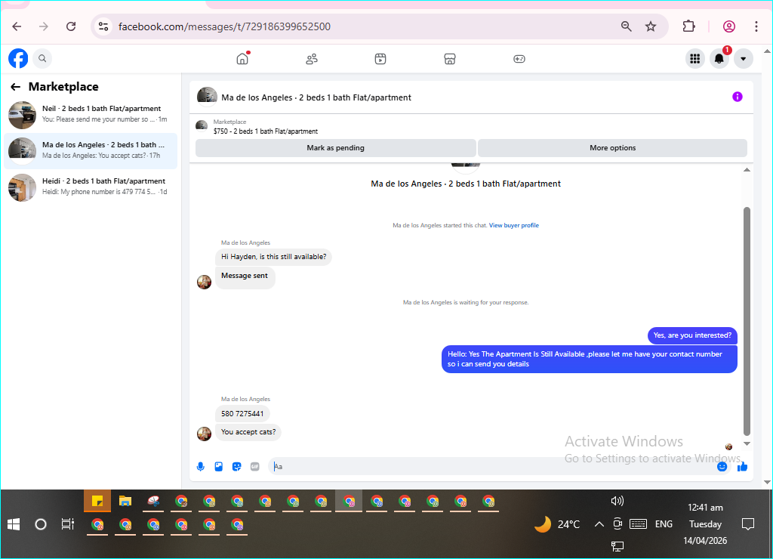
Task: Go back from Marketplace with arrow
Action: point(16,87)
